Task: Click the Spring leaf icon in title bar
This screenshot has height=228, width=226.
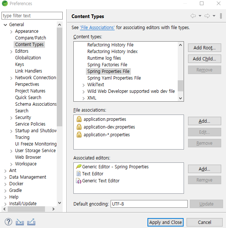Action: [5, 3]
